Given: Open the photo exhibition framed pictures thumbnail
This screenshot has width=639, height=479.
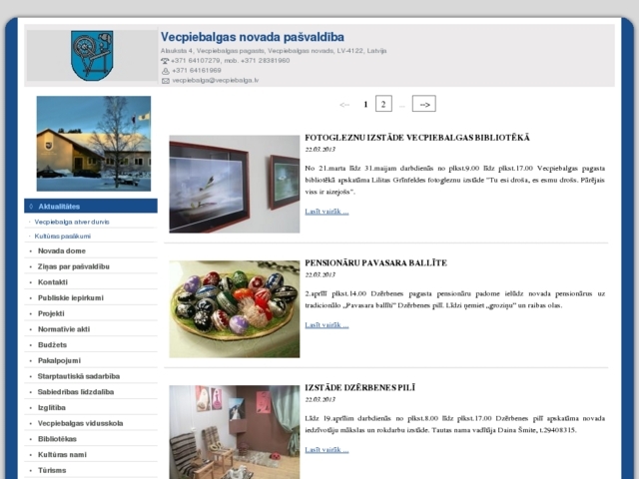Looking at the screenshot, I should click(234, 184).
